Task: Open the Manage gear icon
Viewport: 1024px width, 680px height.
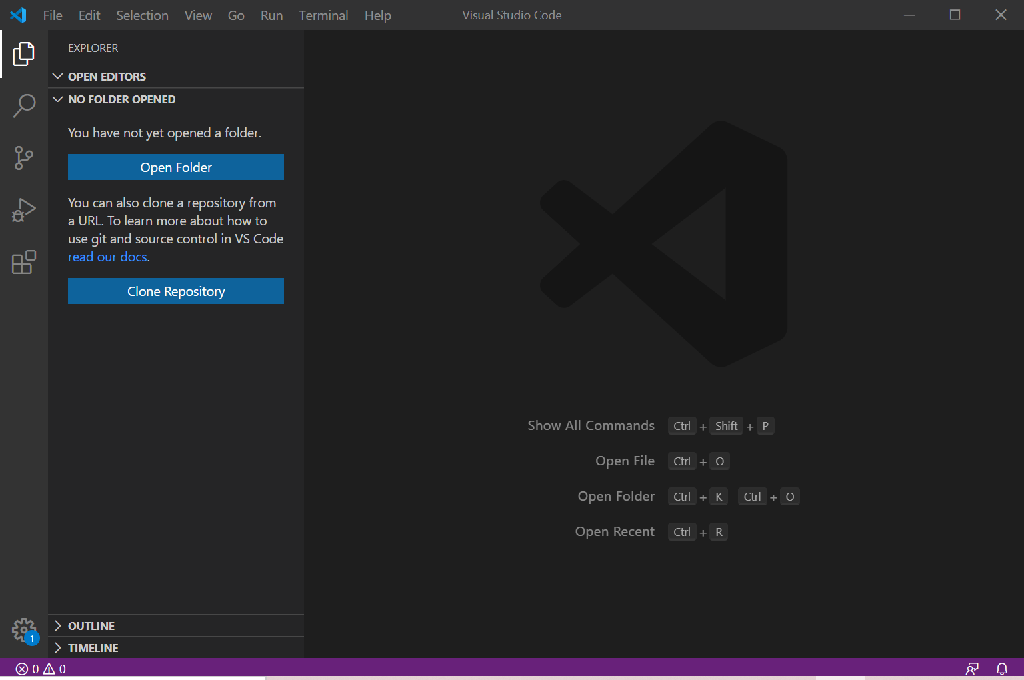Action: click(24, 629)
